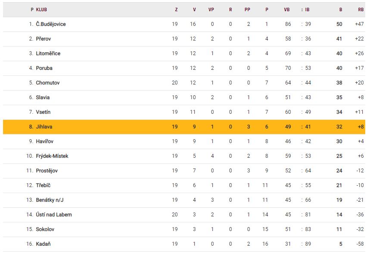Click Frýdek-Místek team name

tap(52, 156)
